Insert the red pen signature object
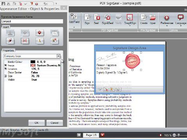The width and height of the screenshot is (187, 140). [10, 41]
